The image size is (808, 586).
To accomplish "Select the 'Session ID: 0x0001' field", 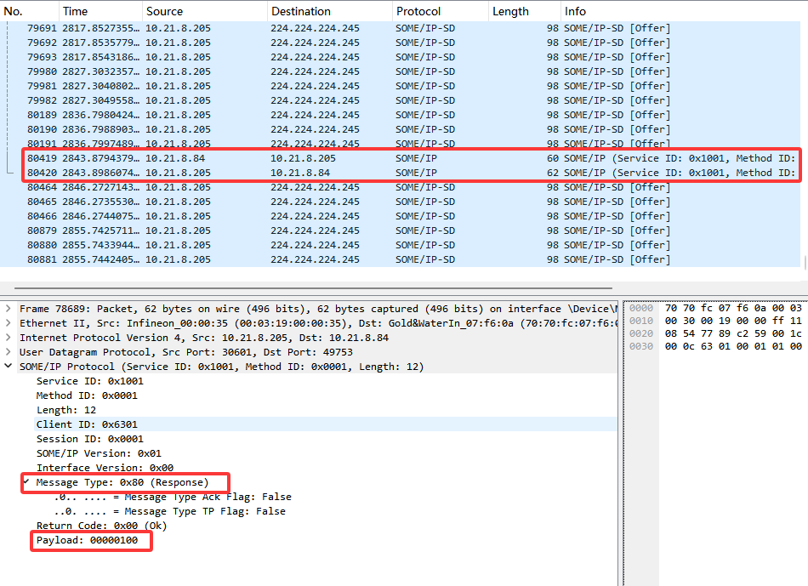I will 89,439.
